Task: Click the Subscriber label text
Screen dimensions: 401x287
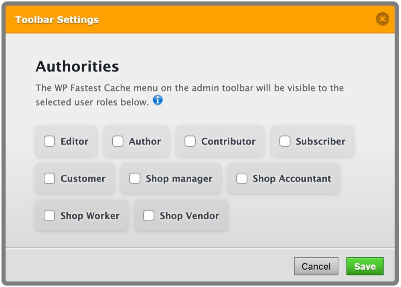Action: tap(320, 141)
